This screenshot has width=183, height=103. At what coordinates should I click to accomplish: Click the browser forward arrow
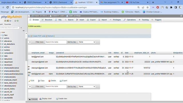click(3, 7)
